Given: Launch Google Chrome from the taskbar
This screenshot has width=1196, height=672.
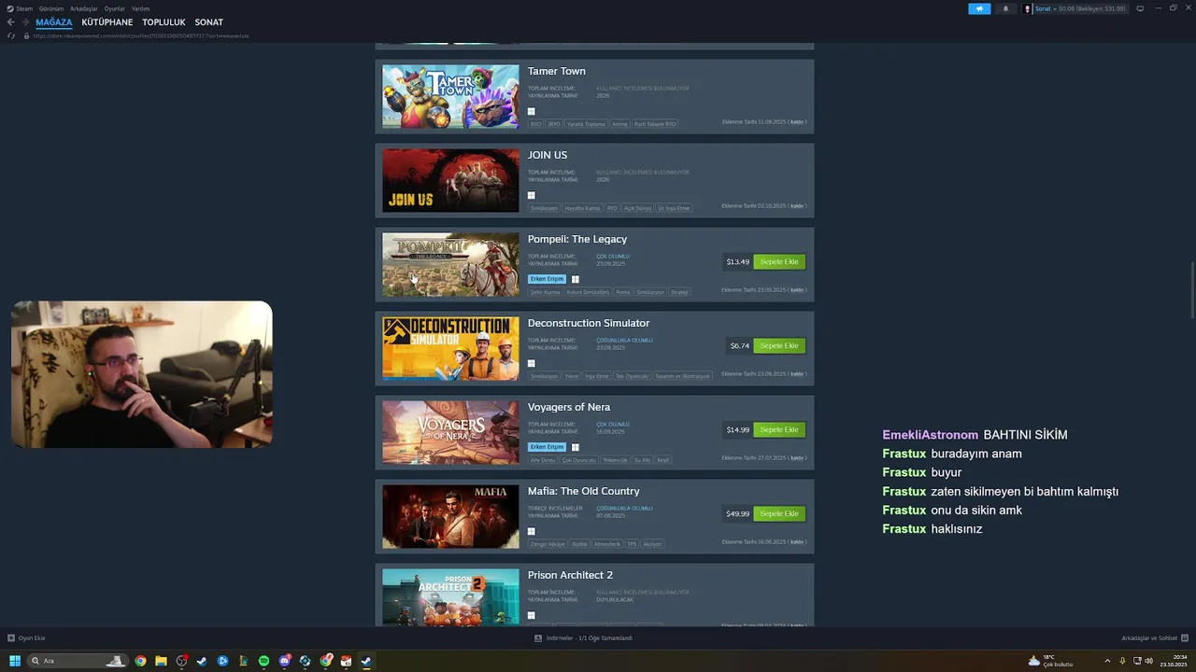Looking at the screenshot, I should 140,661.
